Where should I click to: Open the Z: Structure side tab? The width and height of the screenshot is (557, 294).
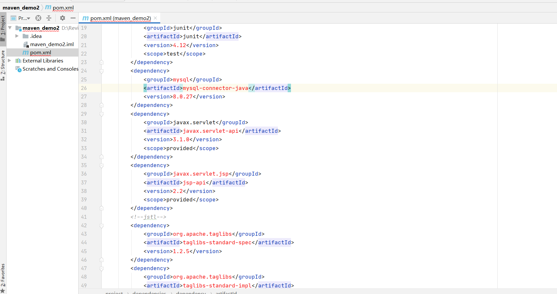[3, 65]
